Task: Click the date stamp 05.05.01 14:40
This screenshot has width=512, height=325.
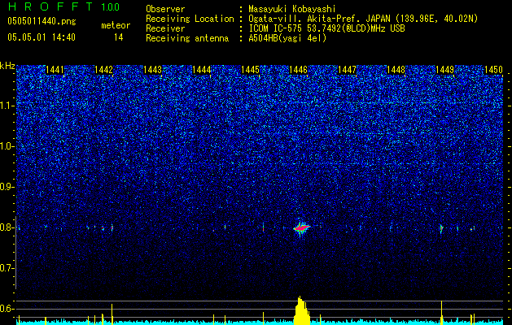Action: click(x=42, y=37)
